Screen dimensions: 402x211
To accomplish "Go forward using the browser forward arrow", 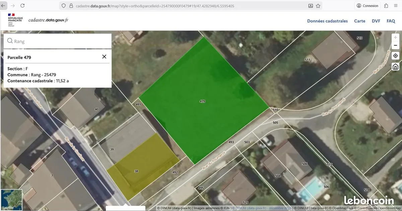I will (x=13, y=6).
